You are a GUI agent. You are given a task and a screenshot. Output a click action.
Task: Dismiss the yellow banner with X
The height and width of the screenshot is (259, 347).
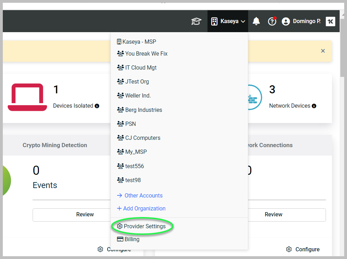click(x=323, y=51)
